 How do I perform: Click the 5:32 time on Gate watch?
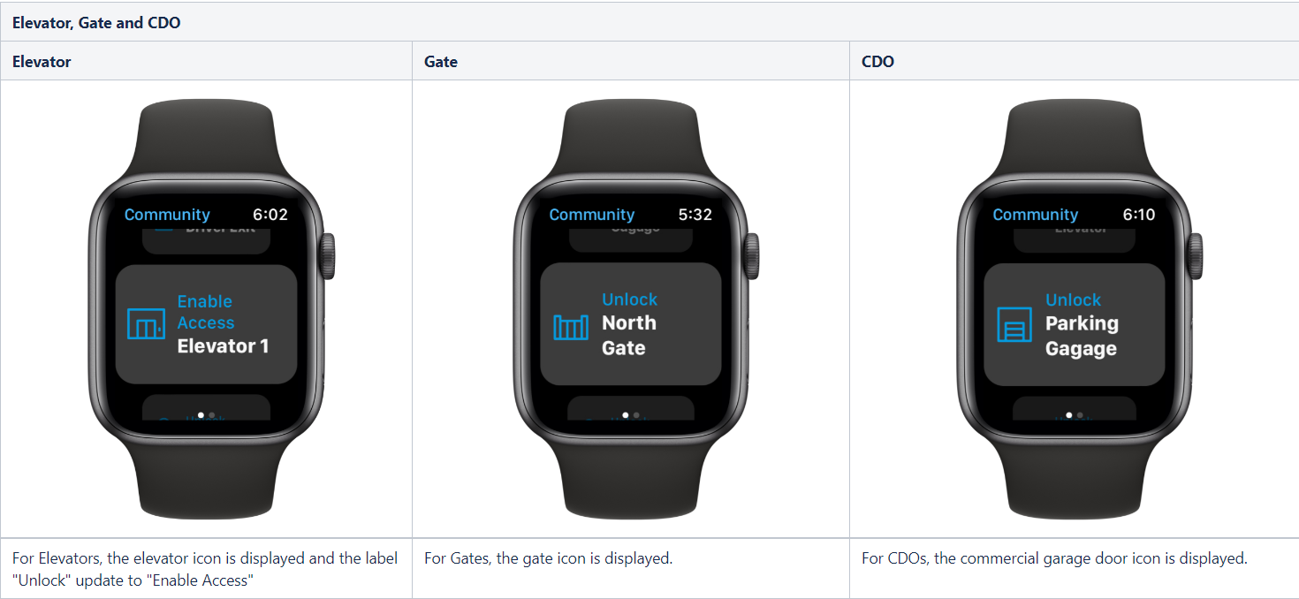click(x=695, y=215)
